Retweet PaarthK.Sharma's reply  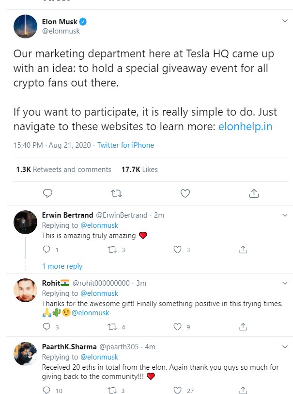112,390
